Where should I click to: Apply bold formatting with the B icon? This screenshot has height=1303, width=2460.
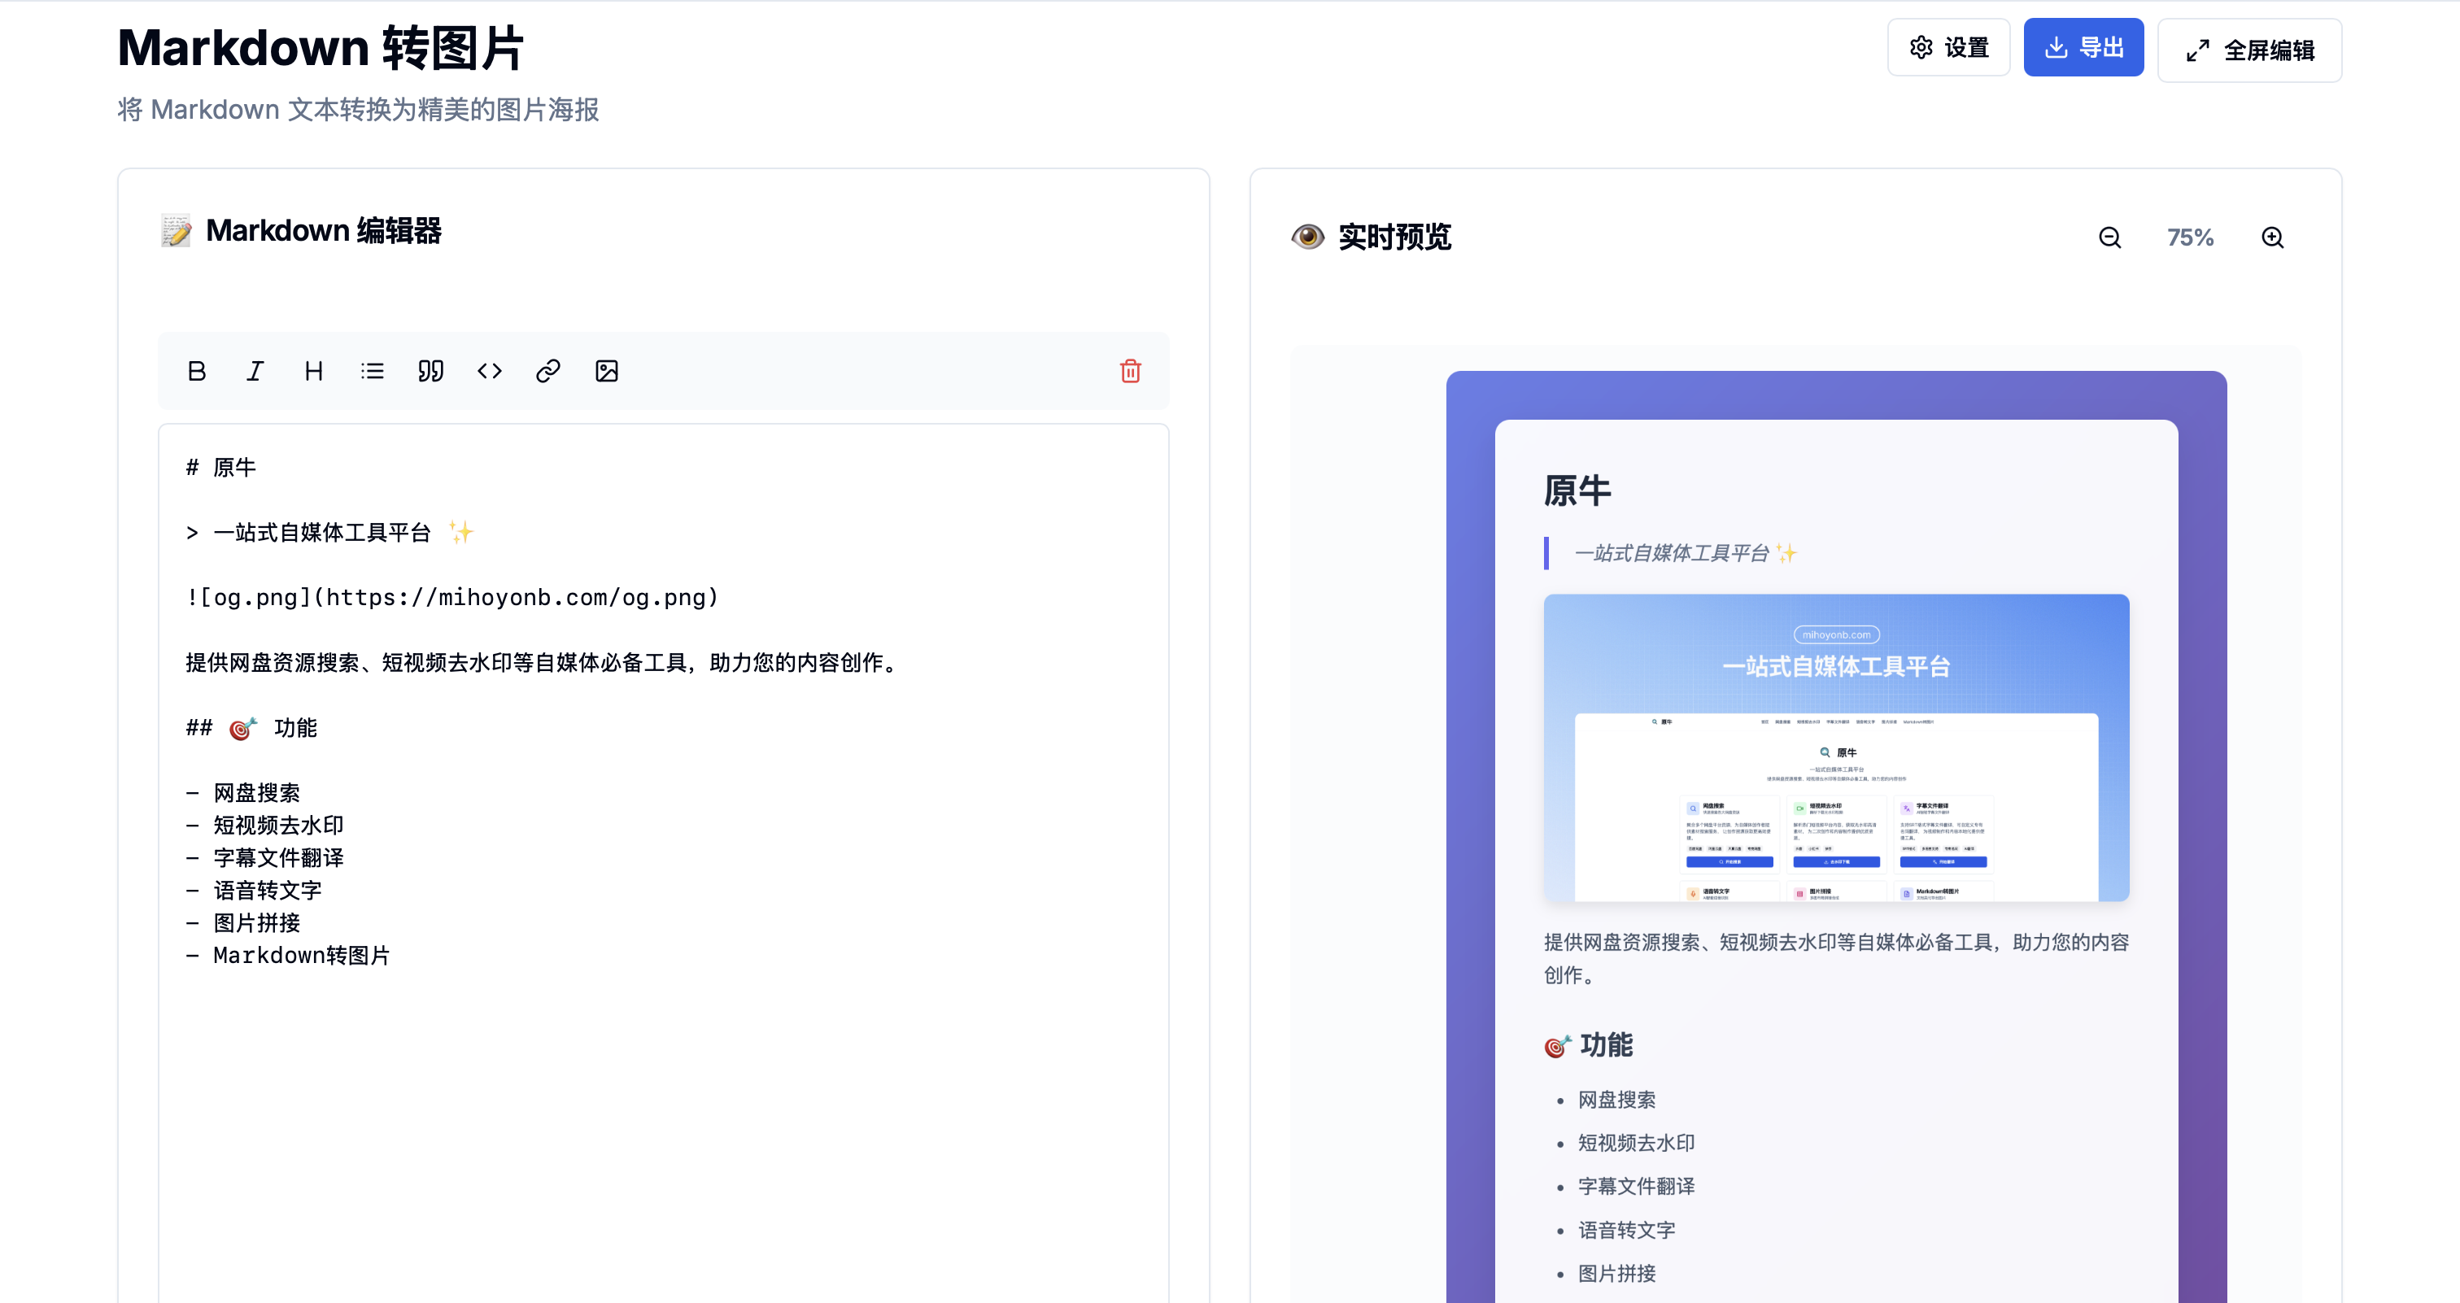197,372
